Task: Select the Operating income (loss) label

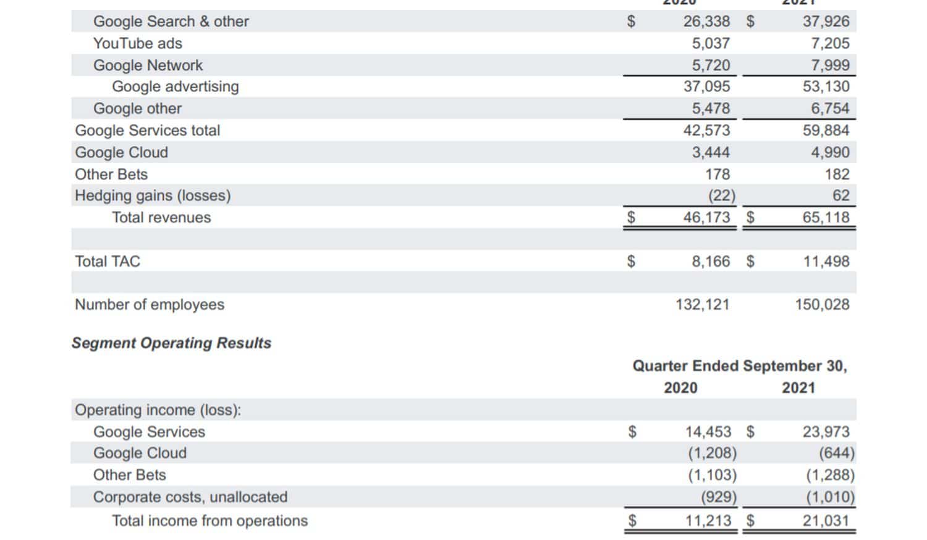Action: (158, 410)
